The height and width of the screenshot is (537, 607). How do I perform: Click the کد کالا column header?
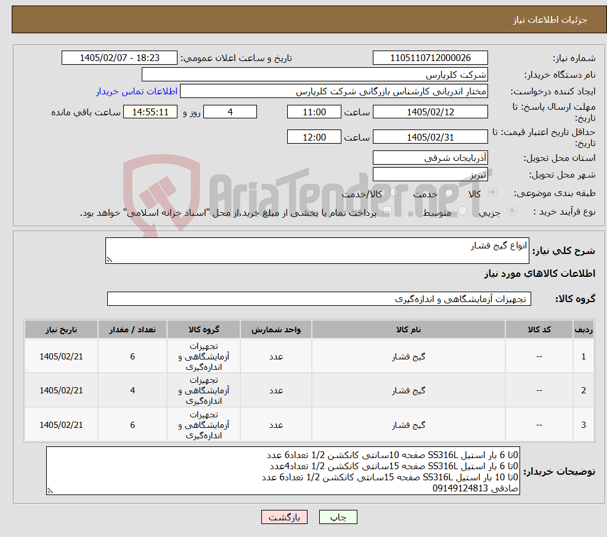pos(539,329)
